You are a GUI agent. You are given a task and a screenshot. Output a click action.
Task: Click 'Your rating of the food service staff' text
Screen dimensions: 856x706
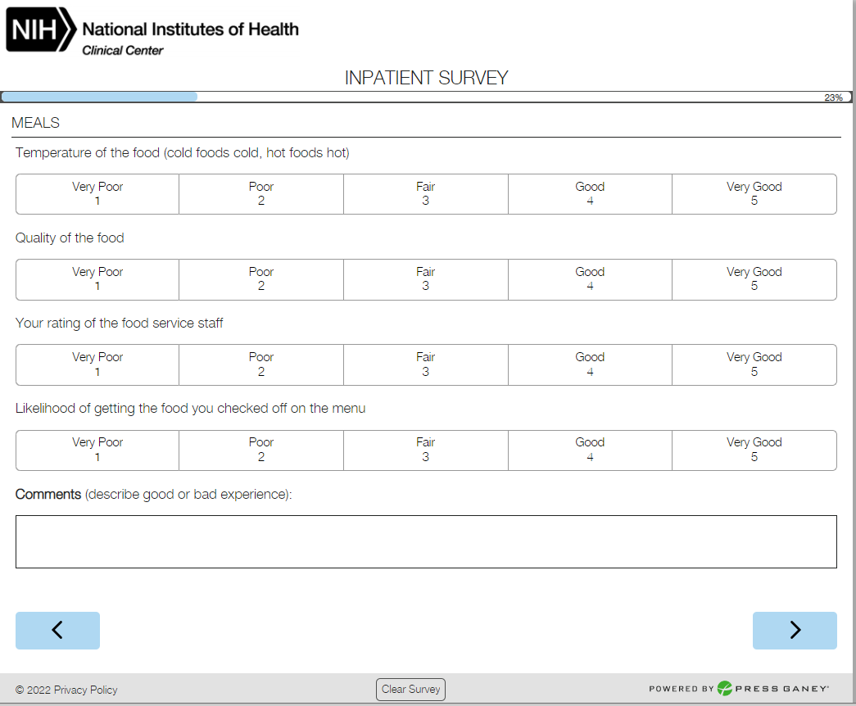tap(119, 323)
